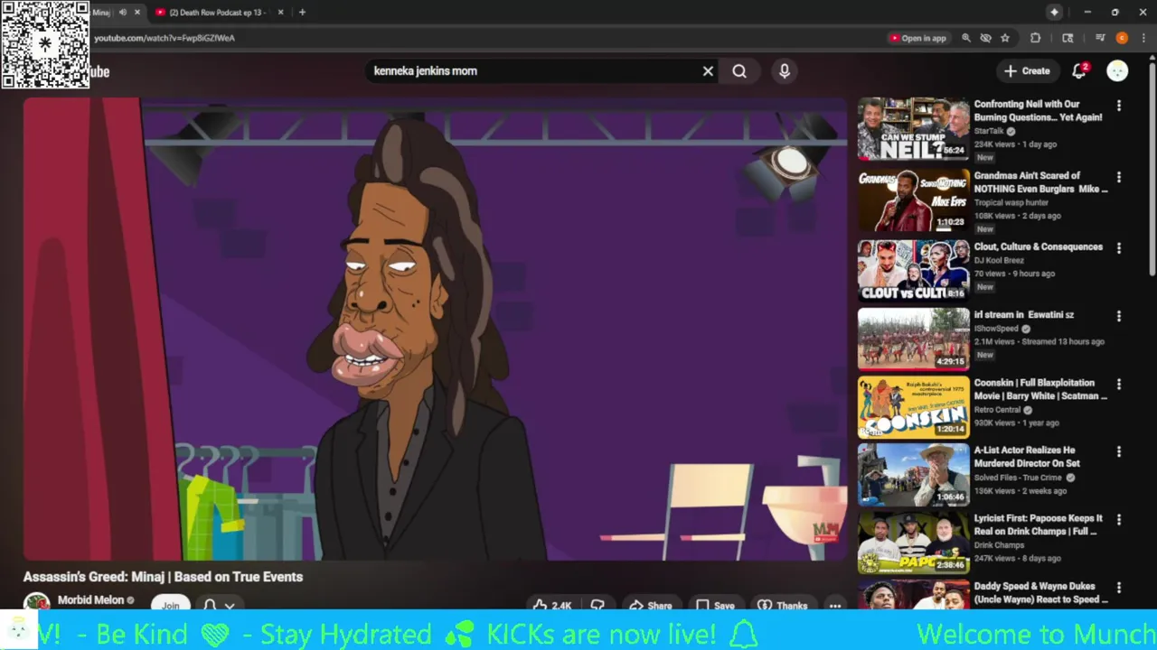The height and width of the screenshot is (650, 1157).
Task: Open YouTube notifications bell
Action: [x=1079, y=70]
